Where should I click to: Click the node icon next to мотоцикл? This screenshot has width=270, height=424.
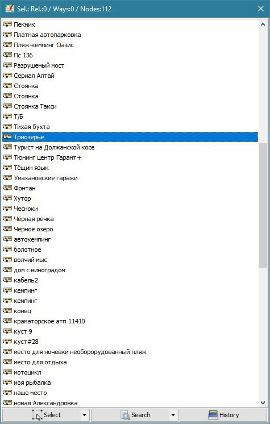coord(7,372)
